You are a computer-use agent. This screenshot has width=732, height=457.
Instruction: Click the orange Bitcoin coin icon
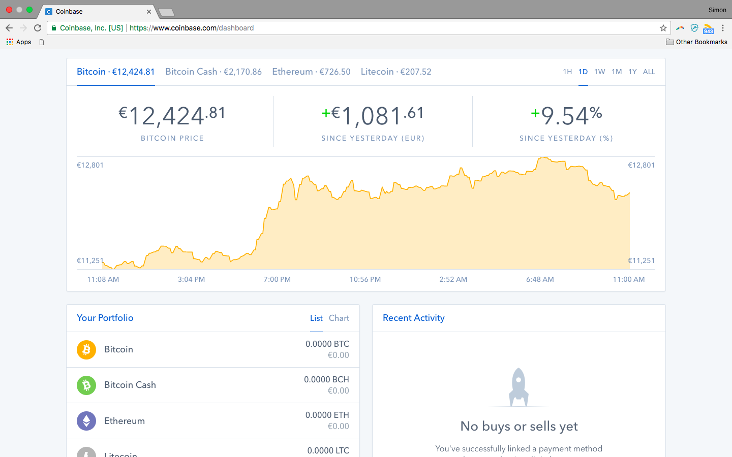86,349
